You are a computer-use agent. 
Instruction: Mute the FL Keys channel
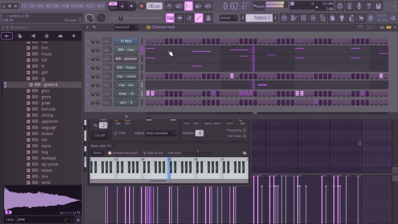[x=88, y=41]
